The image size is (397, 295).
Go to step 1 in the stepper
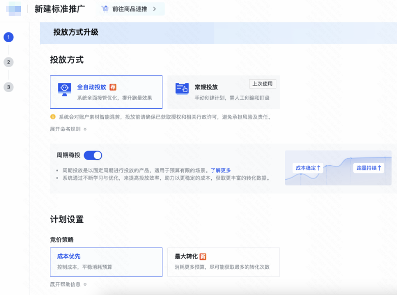(x=9, y=37)
